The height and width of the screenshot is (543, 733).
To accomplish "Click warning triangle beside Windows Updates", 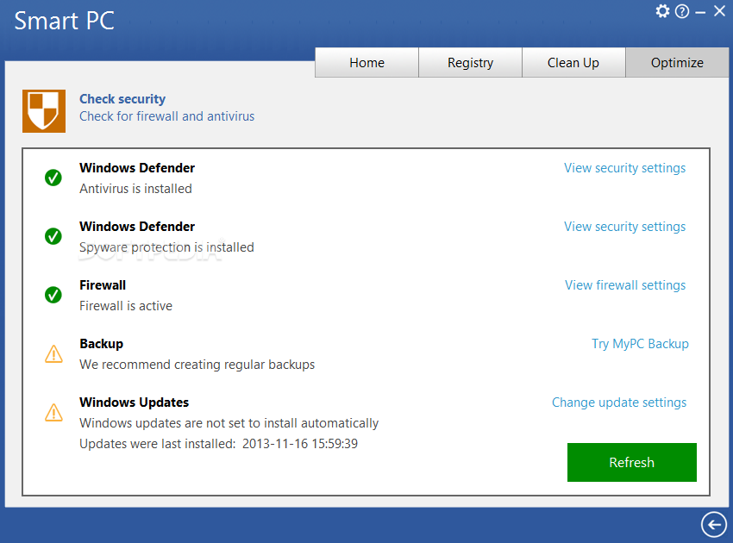I will (53, 412).
